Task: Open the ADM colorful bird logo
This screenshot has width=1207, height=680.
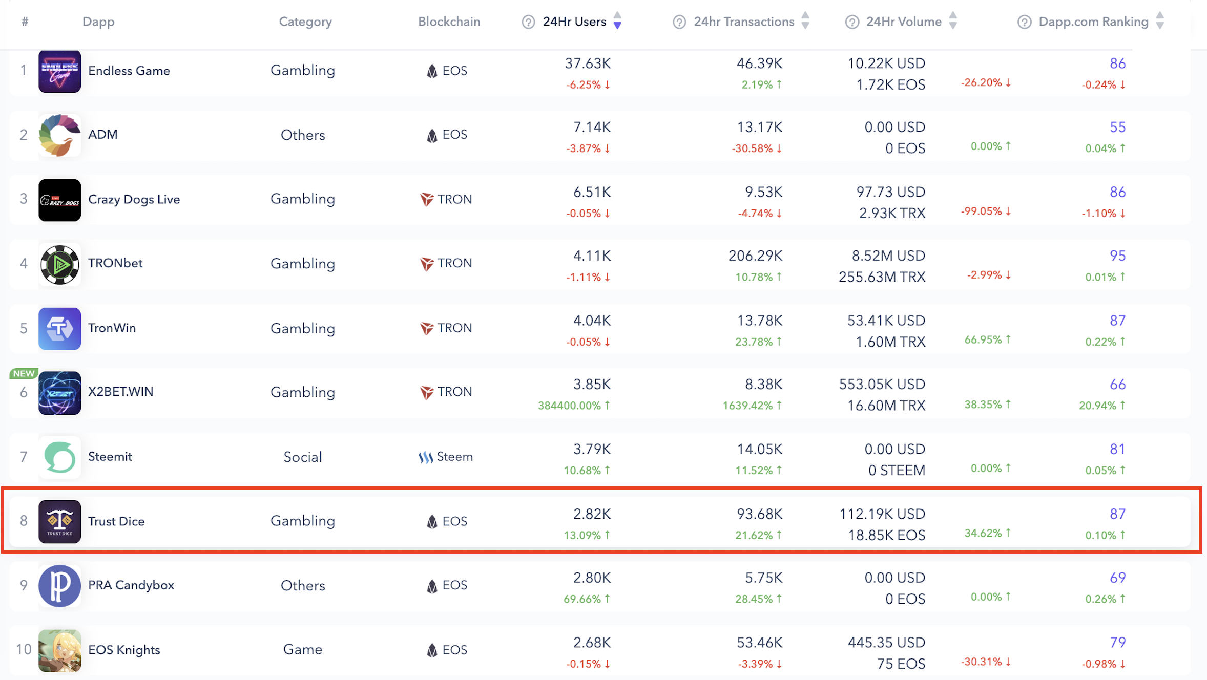Action: click(59, 135)
